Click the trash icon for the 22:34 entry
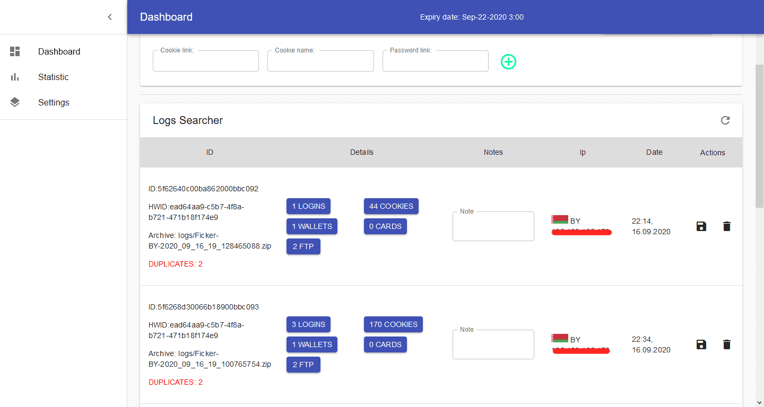This screenshot has height=407, width=764. pos(727,344)
